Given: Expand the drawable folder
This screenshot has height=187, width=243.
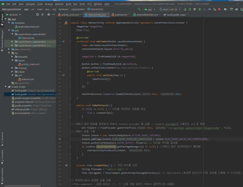Looking at the screenshot, I should [12, 57].
